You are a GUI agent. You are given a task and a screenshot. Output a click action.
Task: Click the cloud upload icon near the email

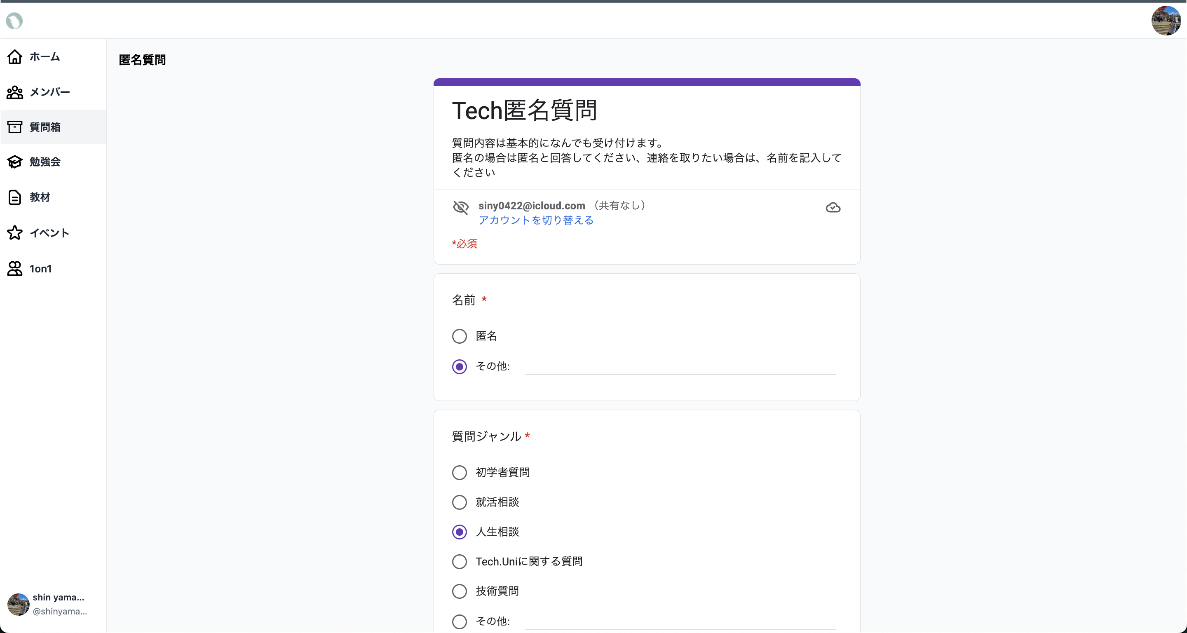coord(833,208)
